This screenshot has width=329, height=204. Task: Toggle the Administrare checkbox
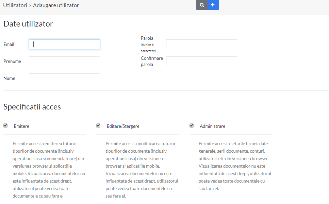click(192, 125)
